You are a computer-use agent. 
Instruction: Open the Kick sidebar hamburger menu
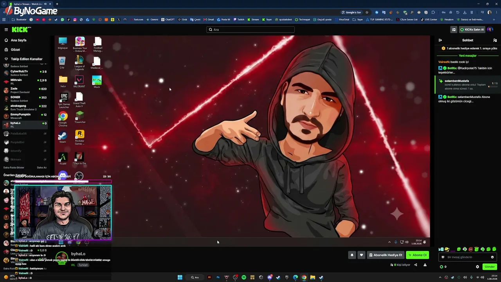[x=6, y=29]
